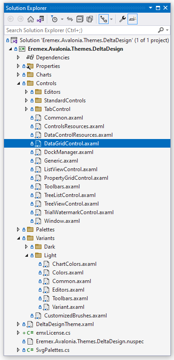
Task: Click the search magnifier icon
Action: (x=161, y=30)
